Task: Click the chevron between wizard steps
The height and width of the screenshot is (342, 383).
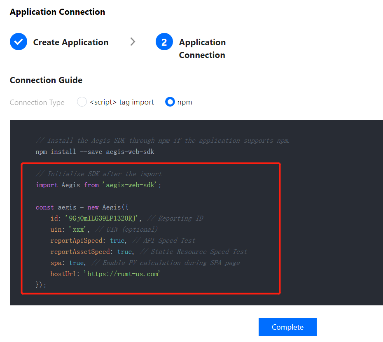Action: tap(133, 42)
